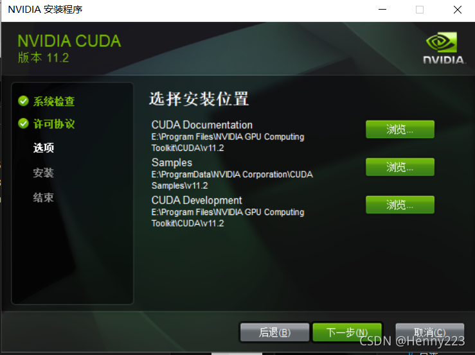The width and height of the screenshot is (475, 355).
Task: Select the 结束 step in sidebar
Action: tap(43, 198)
